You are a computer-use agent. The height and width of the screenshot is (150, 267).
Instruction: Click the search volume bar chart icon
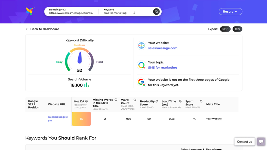(87, 85)
